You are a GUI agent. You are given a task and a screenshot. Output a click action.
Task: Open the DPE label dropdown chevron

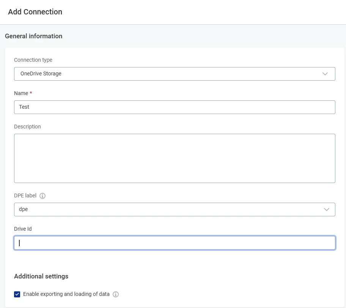pyautogui.click(x=327, y=210)
